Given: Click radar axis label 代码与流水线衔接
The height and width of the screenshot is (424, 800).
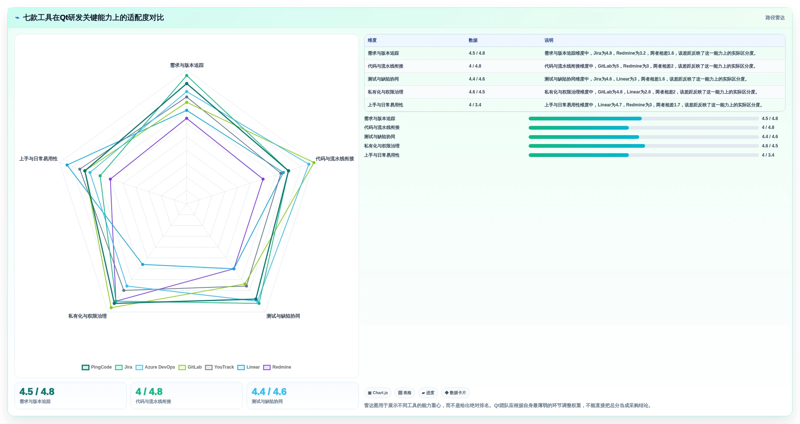Looking at the screenshot, I should click(x=335, y=159).
